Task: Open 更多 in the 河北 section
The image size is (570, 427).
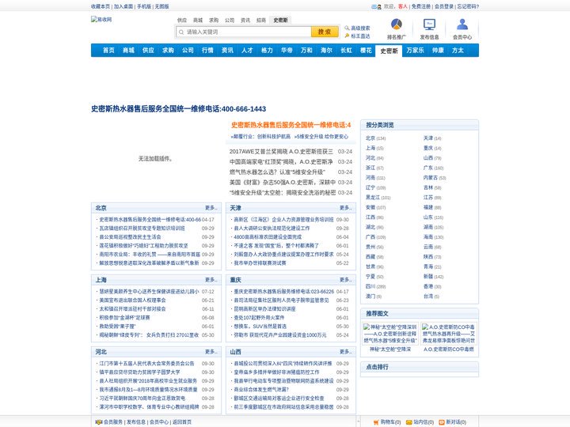Action: [211, 351]
